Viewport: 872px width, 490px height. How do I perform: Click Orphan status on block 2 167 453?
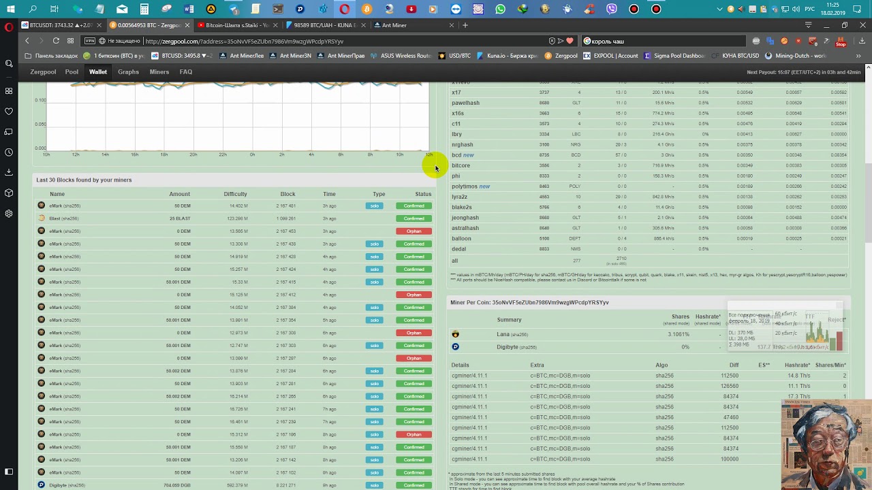(414, 231)
